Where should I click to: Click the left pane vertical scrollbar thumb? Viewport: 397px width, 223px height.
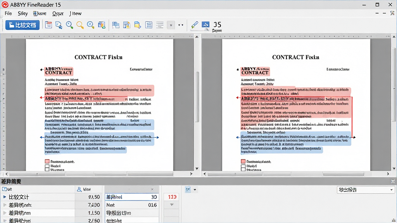[x=197, y=96]
